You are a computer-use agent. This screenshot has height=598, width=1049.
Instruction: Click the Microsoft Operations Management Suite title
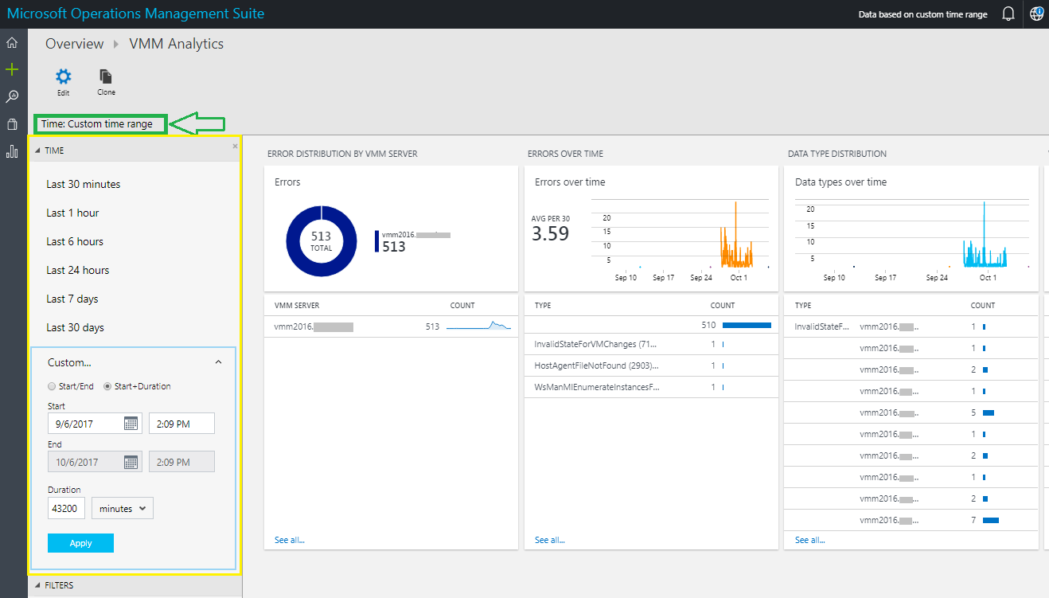[x=135, y=14]
